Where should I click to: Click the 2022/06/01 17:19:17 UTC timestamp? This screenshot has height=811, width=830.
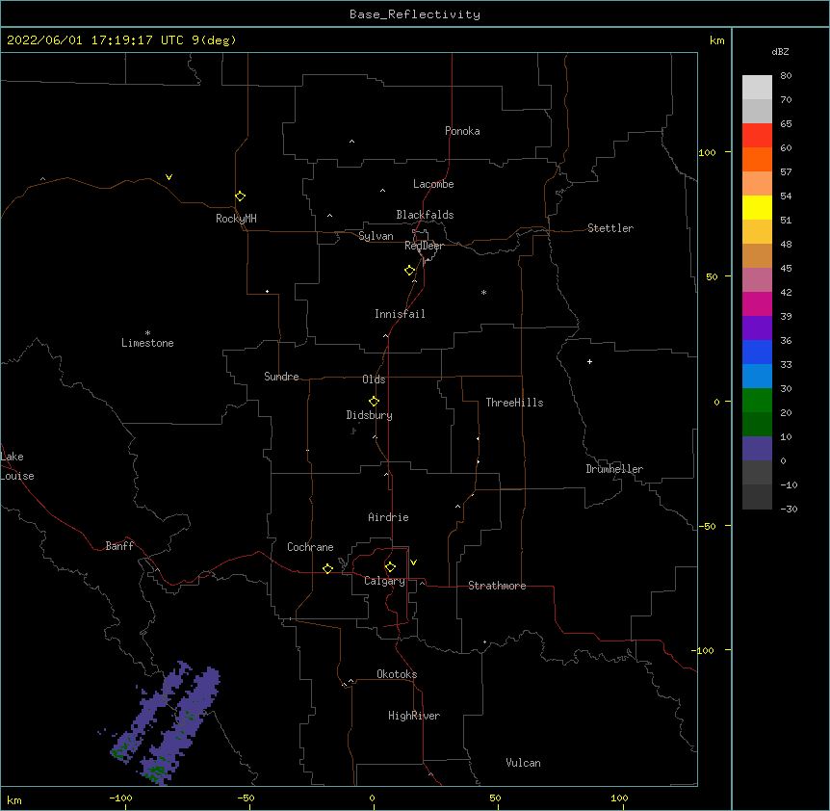[x=94, y=40]
